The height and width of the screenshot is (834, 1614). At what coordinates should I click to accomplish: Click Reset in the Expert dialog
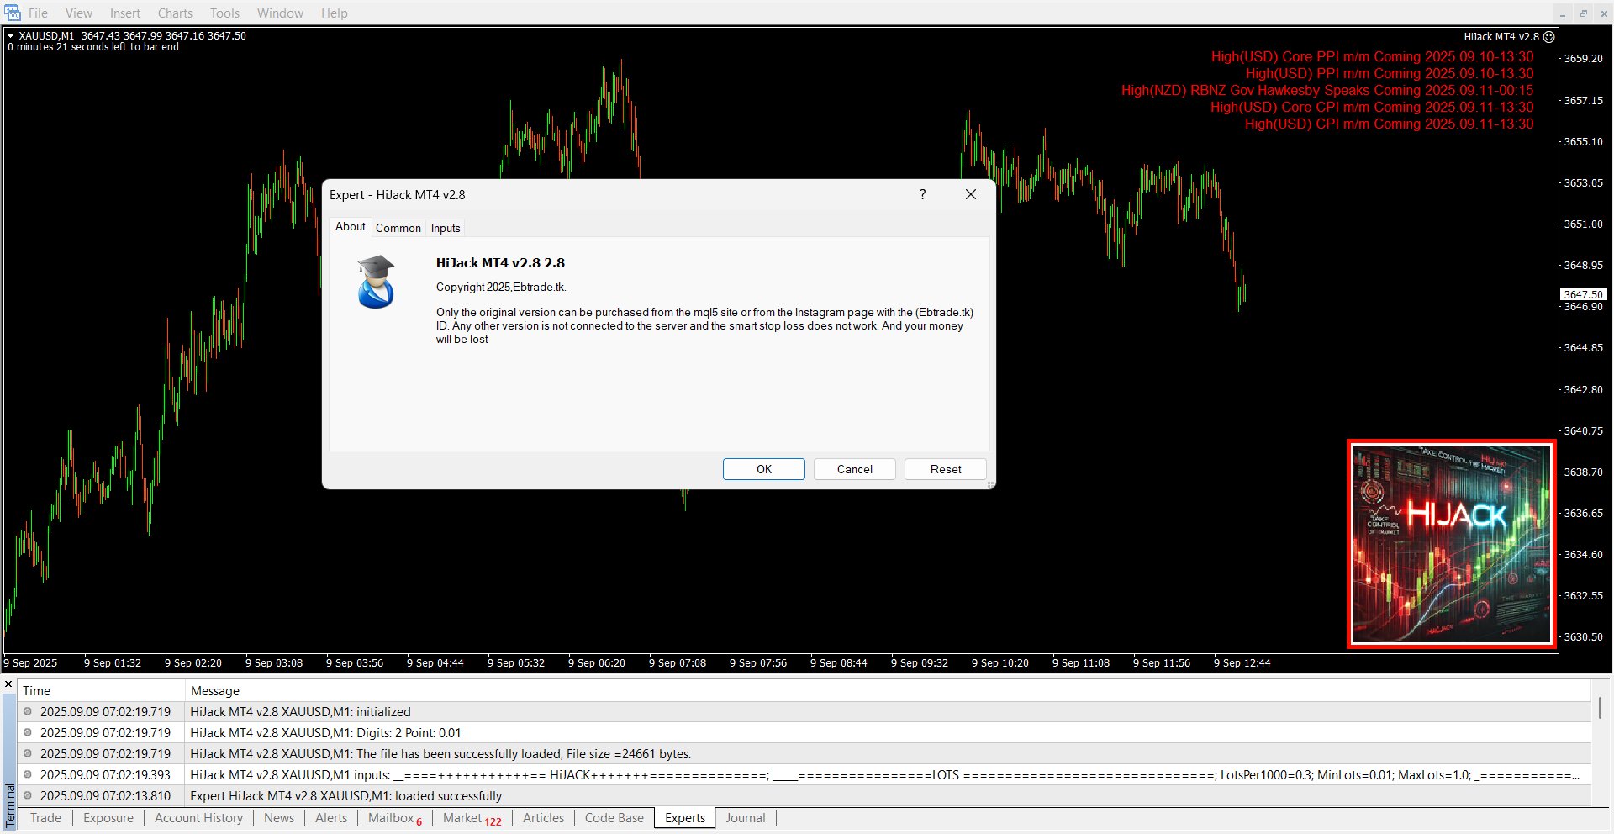946,469
